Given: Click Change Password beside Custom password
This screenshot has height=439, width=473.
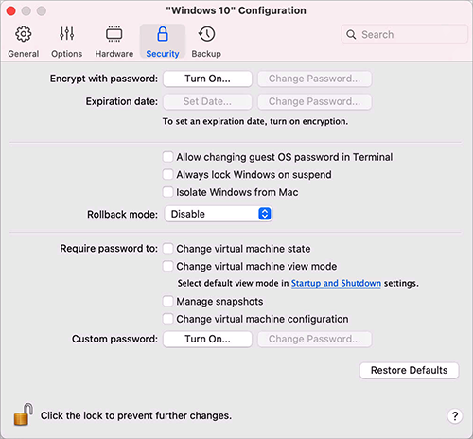Looking at the screenshot, I should (x=314, y=339).
